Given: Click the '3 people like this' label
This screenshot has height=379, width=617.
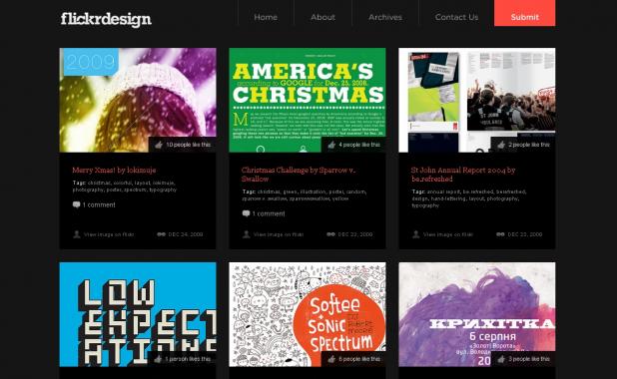Looking at the screenshot, I should coord(529,359).
